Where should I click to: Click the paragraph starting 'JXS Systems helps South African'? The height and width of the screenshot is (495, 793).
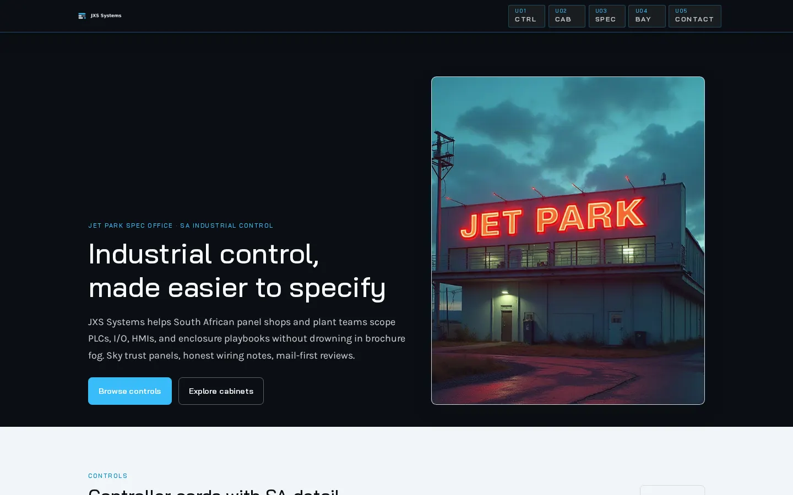pos(247,339)
